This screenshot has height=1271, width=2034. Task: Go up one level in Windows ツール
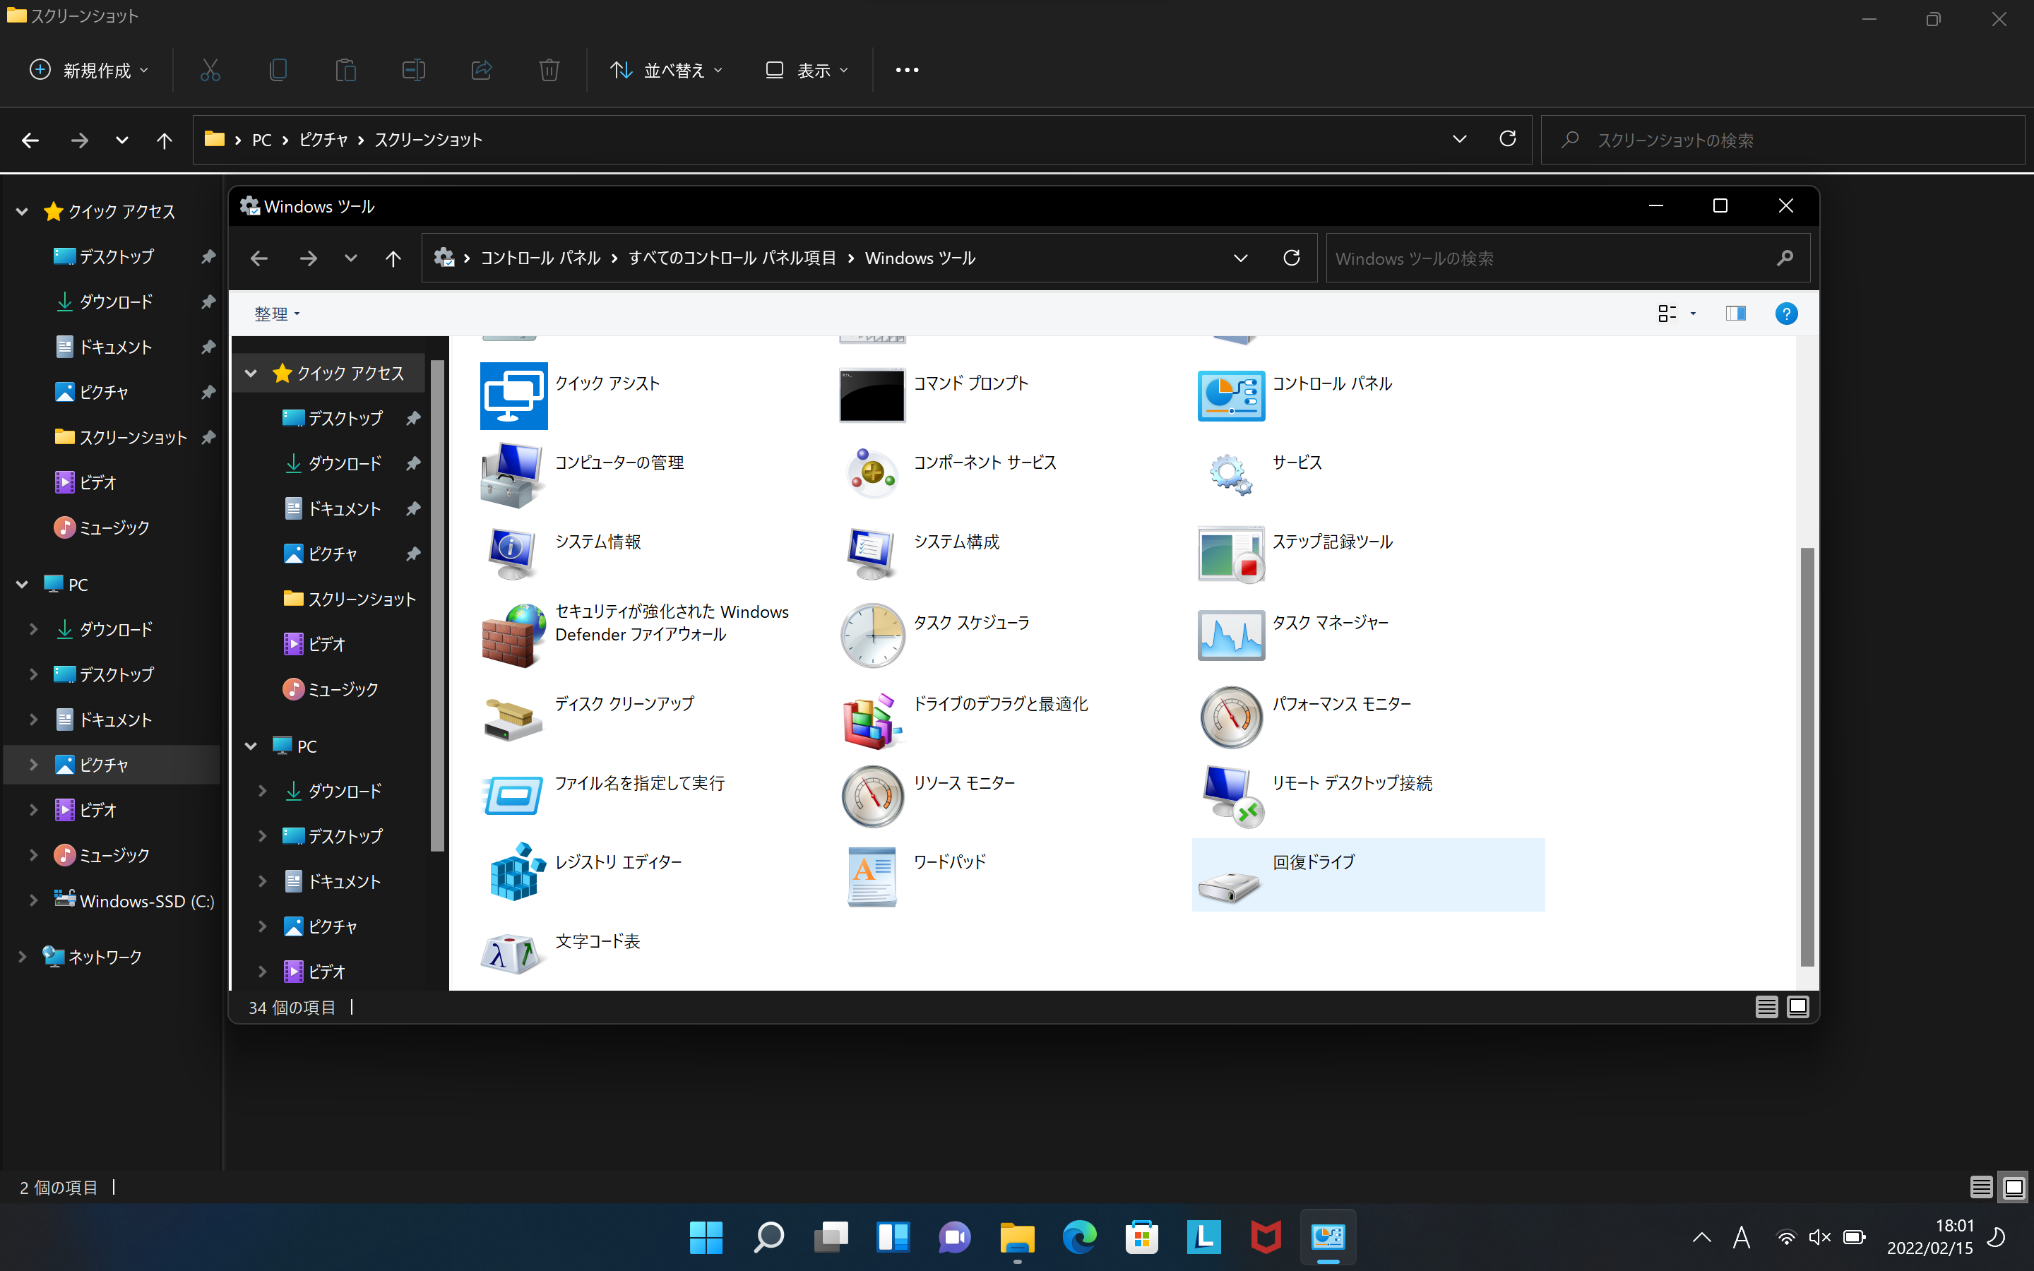393,258
